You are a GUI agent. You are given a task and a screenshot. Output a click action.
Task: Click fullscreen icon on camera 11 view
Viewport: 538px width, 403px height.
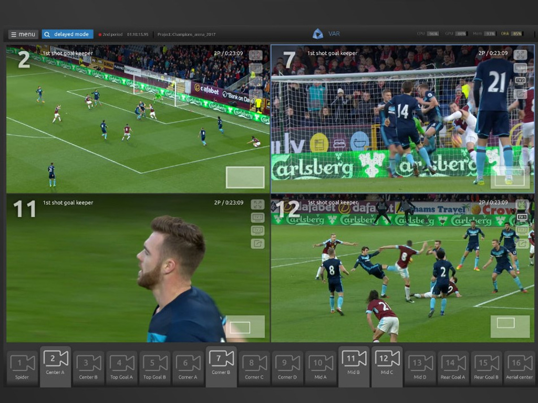click(257, 205)
